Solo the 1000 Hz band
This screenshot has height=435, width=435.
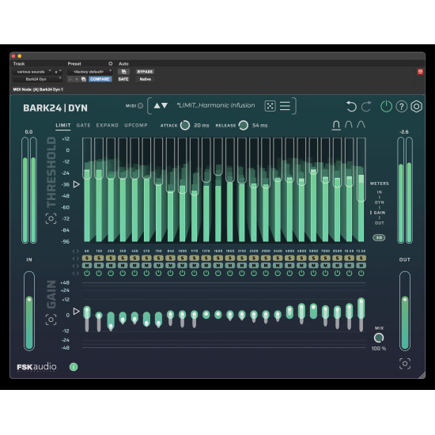coord(182,259)
